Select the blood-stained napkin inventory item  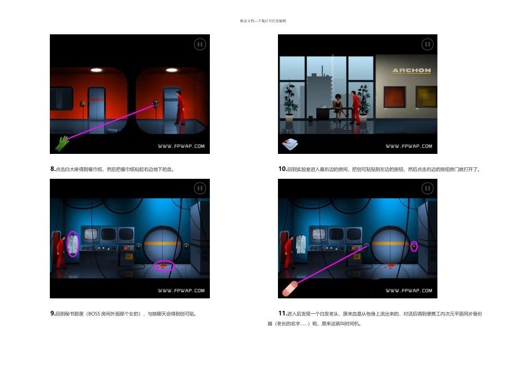(290, 144)
